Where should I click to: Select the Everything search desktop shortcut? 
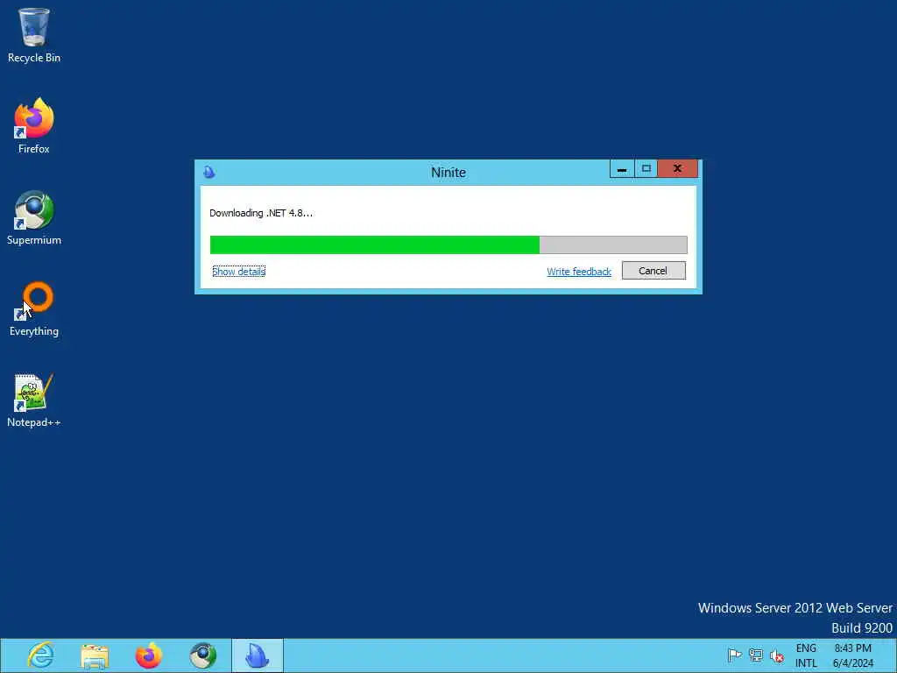34,308
